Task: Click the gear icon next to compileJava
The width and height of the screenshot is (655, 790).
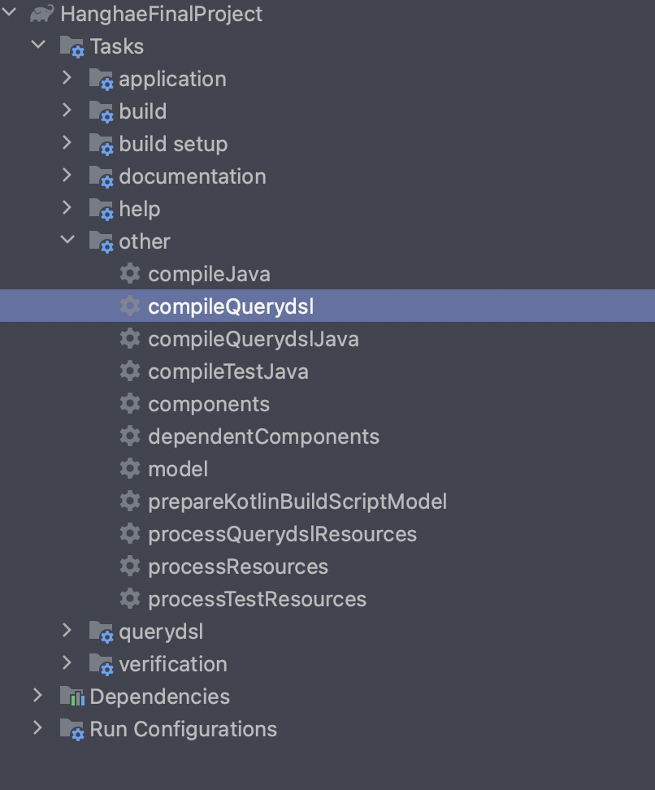Action: coord(130,274)
